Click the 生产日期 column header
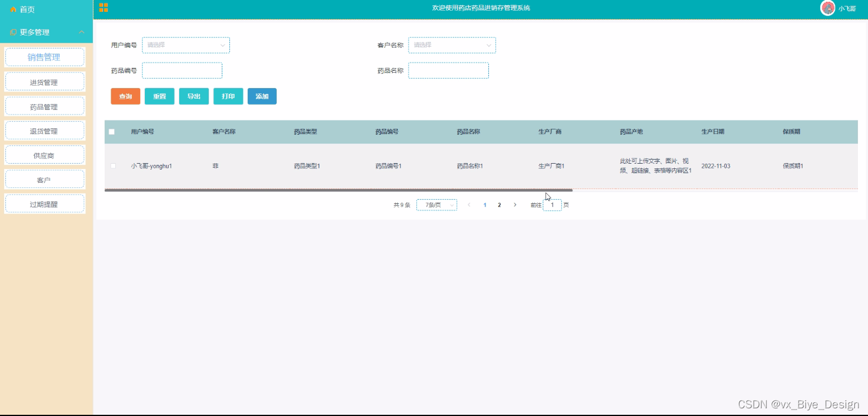The height and width of the screenshot is (416, 868). [713, 132]
